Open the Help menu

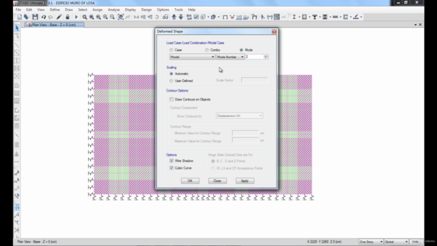191,10
